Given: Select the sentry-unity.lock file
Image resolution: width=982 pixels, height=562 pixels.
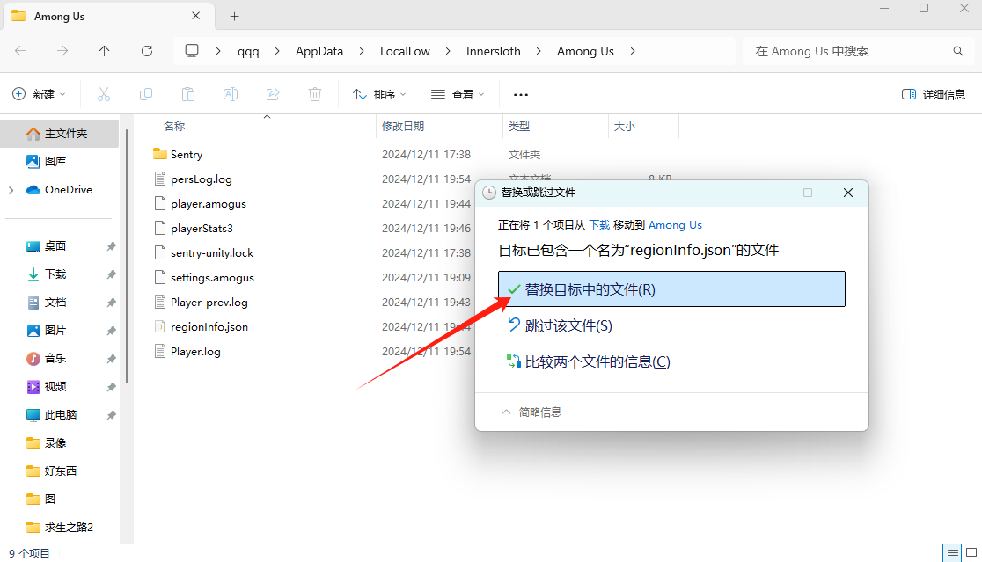Looking at the screenshot, I should [212, 252].
